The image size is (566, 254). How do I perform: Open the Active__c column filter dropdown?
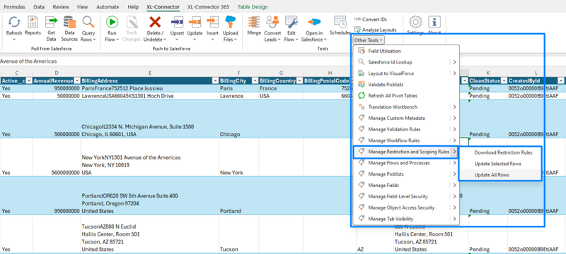(29, 81)
